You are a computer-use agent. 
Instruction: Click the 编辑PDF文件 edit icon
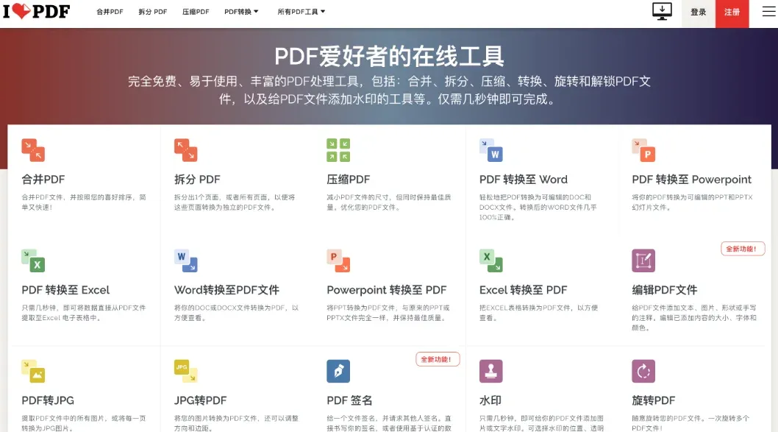tap(643, 261)
